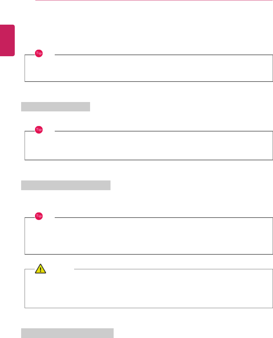The width and height of the screenshot is (273, 338).
Task: Click the lowest pink Tip icon
Action: click(x=39, y=216)
